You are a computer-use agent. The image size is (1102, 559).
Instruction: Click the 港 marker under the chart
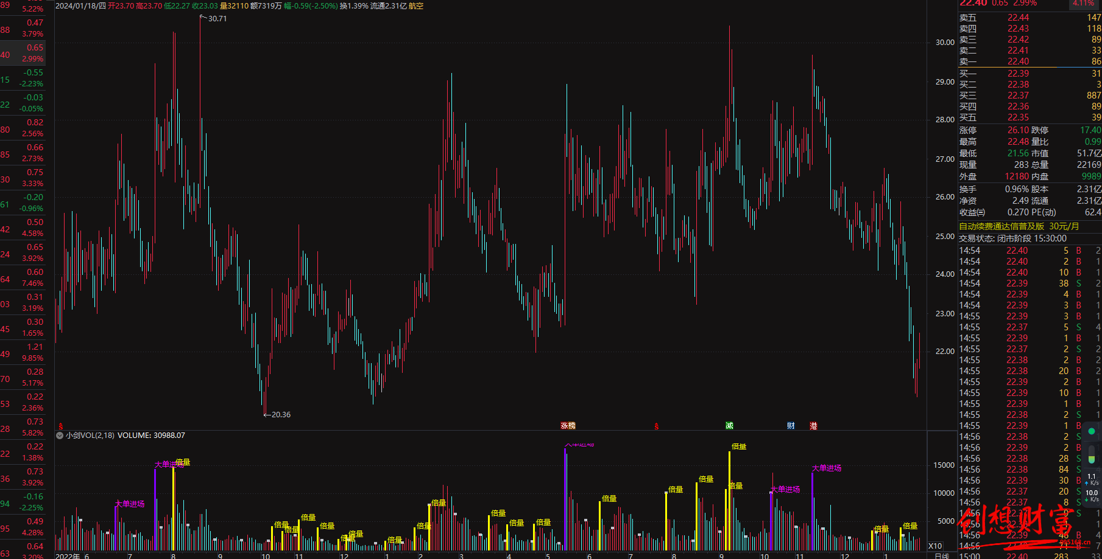point(813,426)
